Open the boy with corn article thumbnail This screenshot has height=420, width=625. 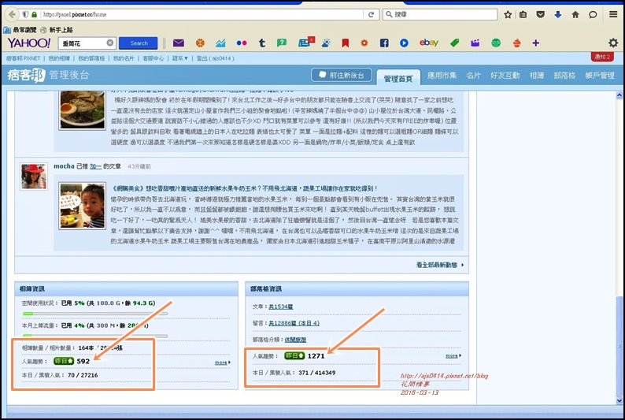[82, 206]
